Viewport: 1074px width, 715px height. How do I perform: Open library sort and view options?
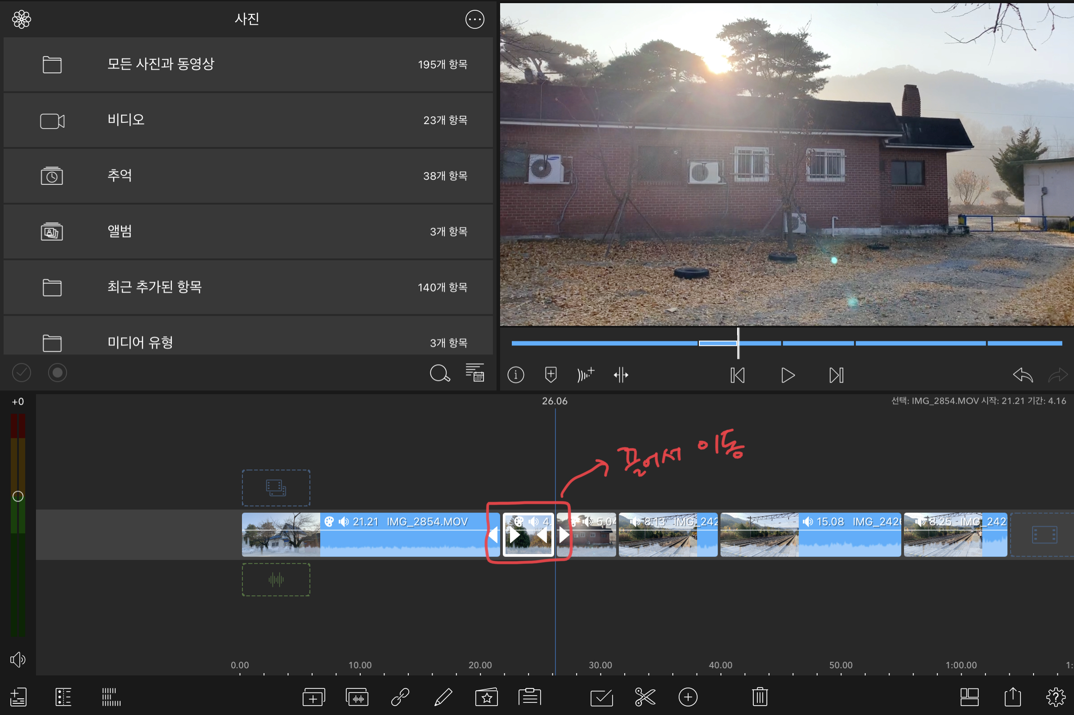click(474, 372)
